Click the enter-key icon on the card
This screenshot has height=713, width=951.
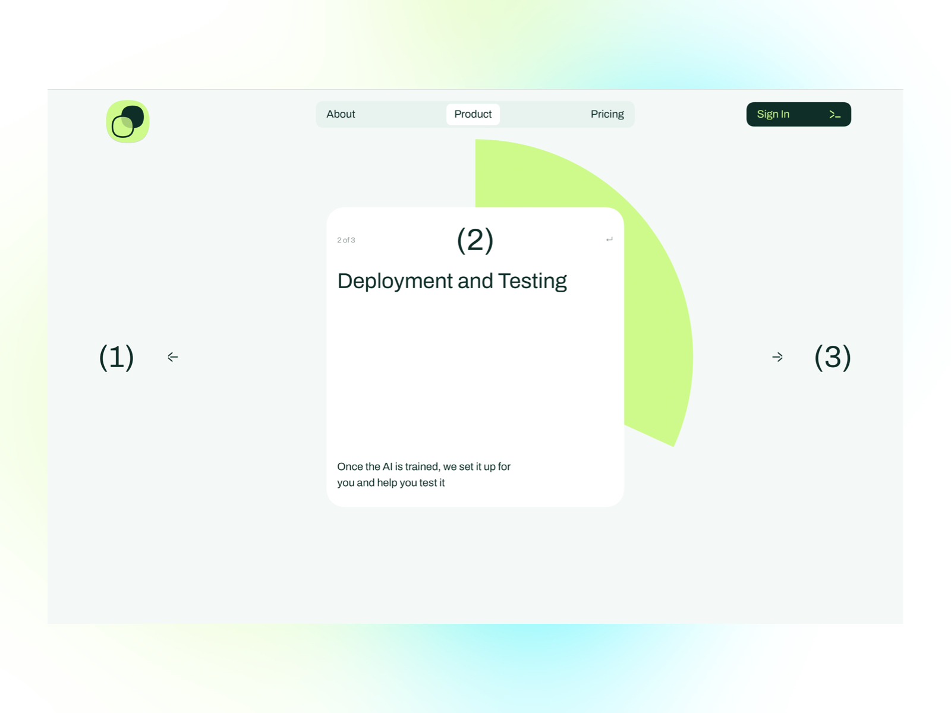coord(609,239)
